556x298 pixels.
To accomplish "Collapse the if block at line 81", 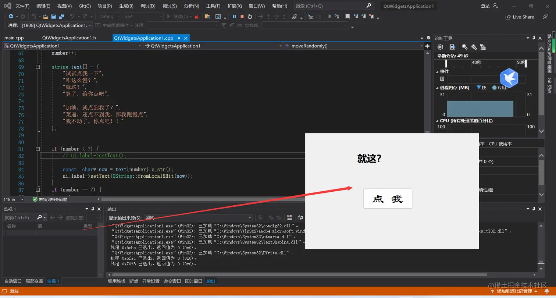I will (38, 149).
